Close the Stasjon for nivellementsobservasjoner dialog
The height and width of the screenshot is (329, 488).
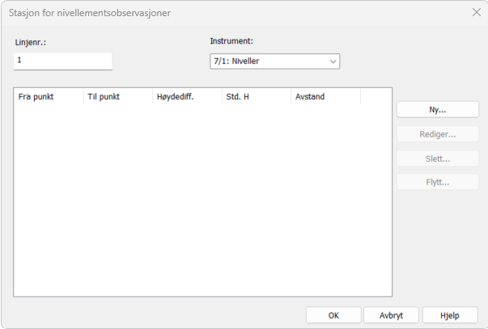click(x=475, y=13)
